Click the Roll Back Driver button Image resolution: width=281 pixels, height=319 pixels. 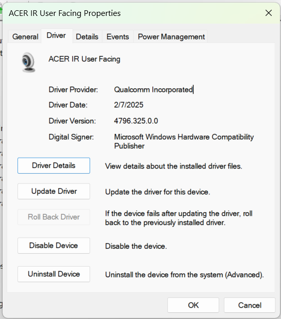tap(54, 217)
